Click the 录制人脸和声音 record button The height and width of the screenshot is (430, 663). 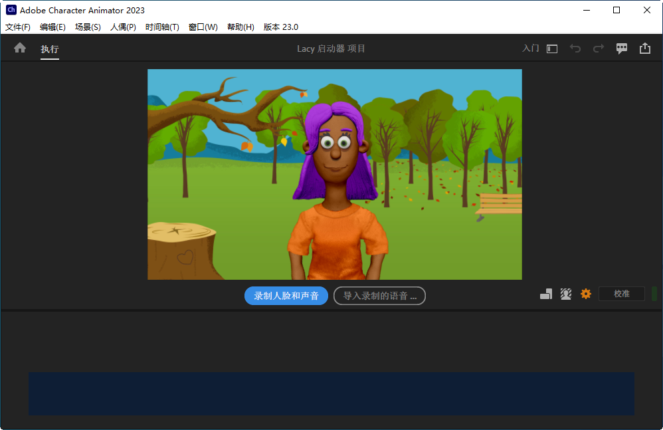(286, 296)
